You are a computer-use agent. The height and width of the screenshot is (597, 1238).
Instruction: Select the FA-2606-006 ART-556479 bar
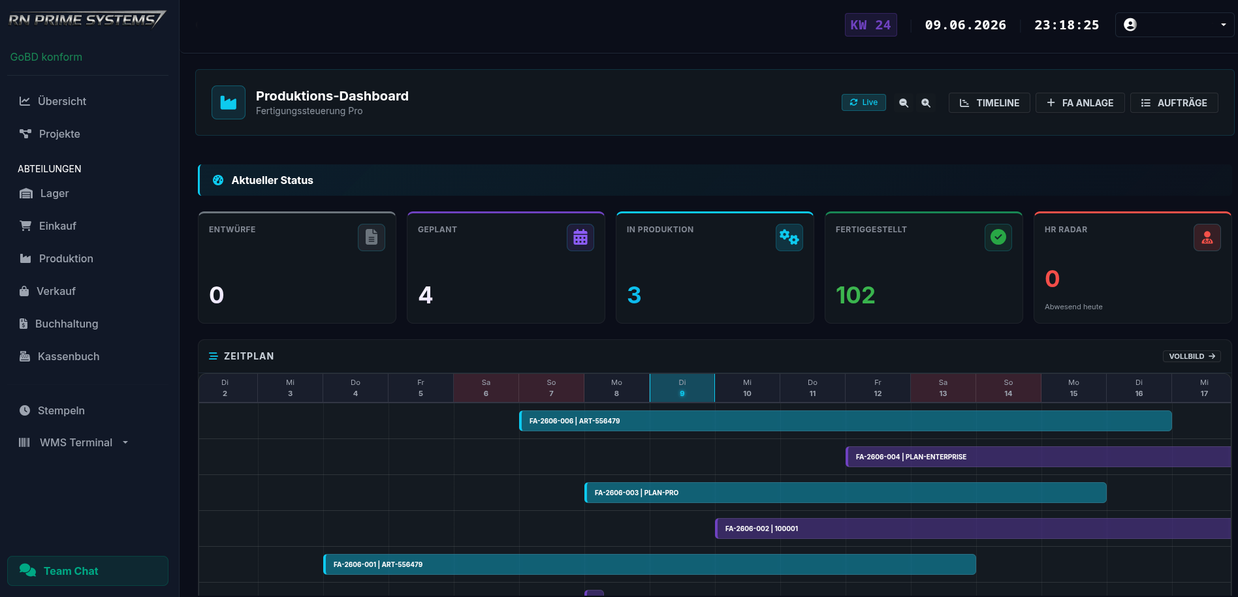click(846, 421)
